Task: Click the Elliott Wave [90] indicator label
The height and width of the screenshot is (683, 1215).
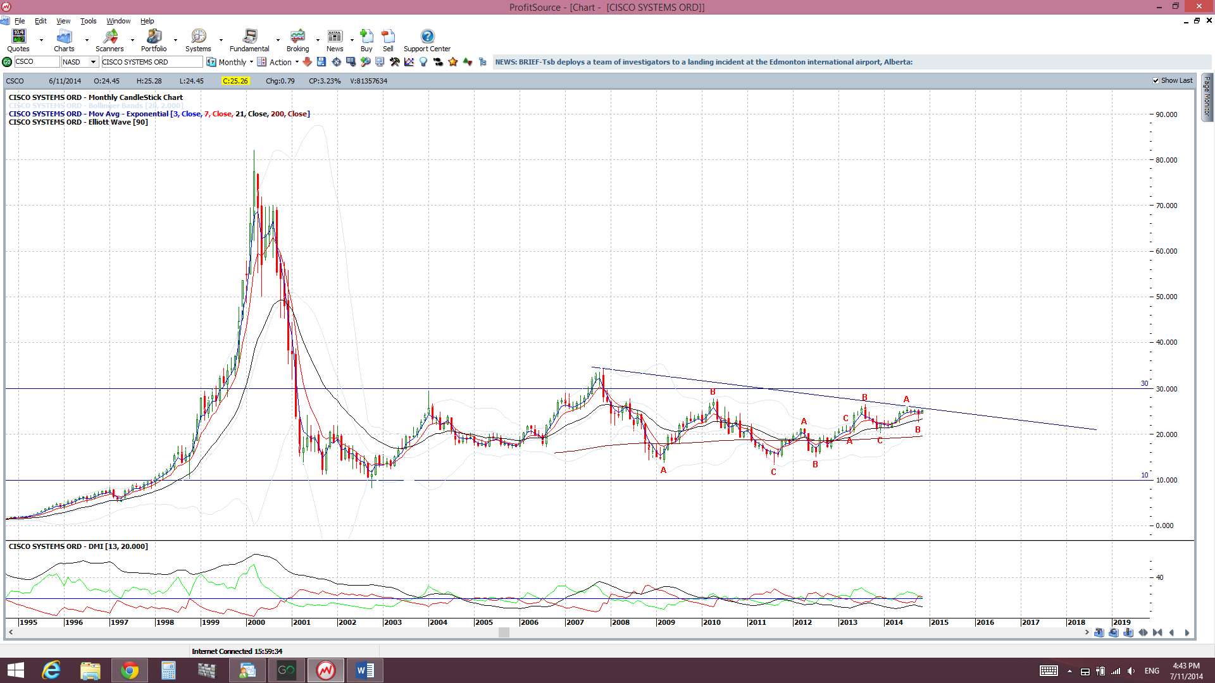Action: (78, 122)
